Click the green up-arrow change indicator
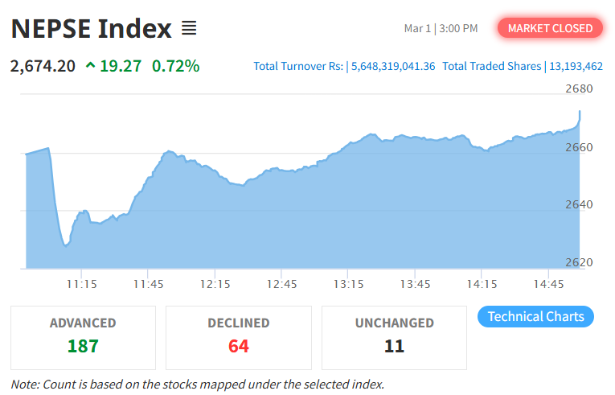 tap(89, 66)
